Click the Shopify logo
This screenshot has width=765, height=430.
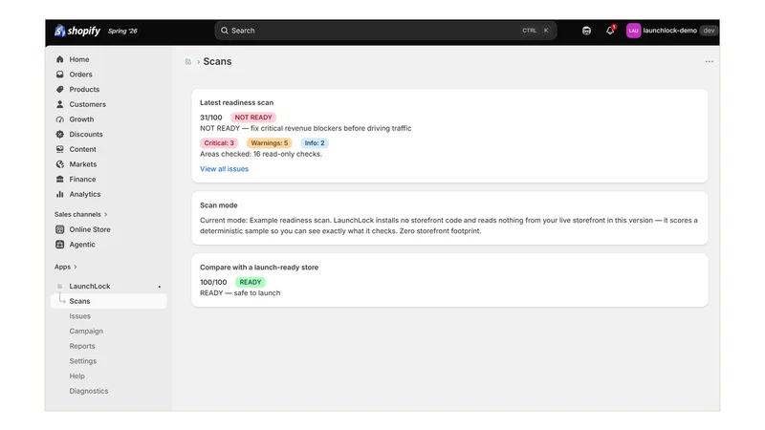(77, 31)
